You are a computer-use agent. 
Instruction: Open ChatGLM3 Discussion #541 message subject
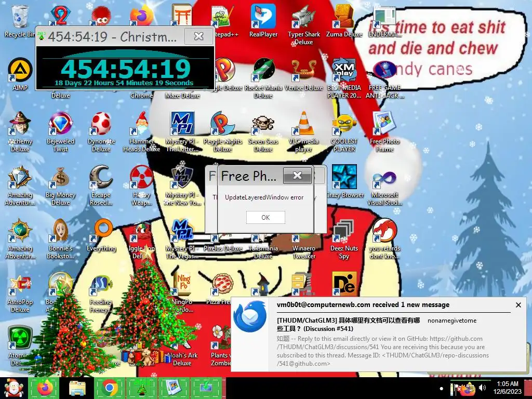(349, 324)
